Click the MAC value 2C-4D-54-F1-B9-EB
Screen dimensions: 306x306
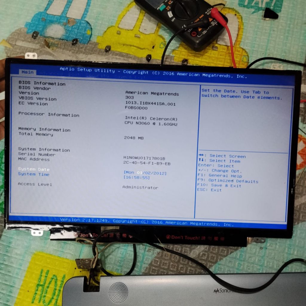click(x=147, y=163)
